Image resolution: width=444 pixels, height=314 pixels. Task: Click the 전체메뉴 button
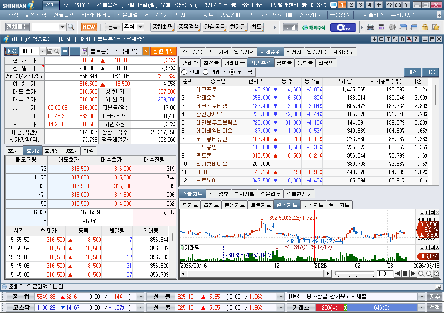17,27
